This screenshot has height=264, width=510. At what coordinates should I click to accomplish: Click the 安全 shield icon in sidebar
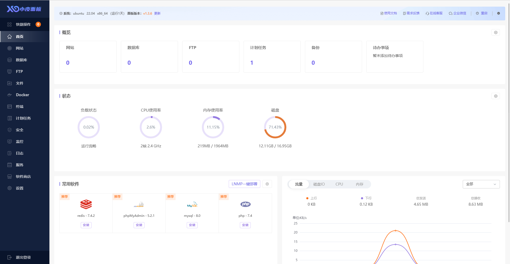10,130
